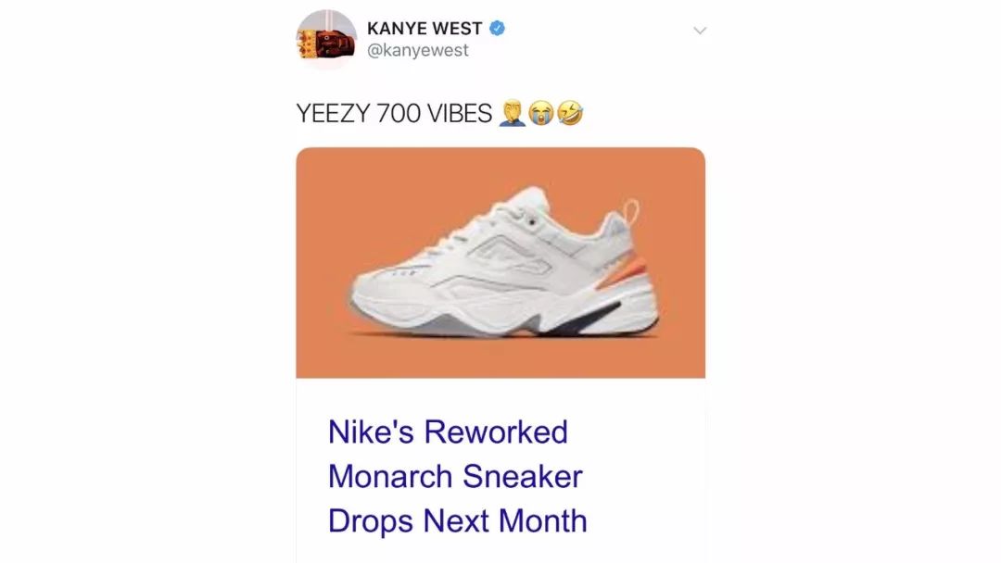Viewport: 1001px width, 563px height.
Task: Open the @kanyewest handle link
Action: pyautogui.click(x=417, y=50)
